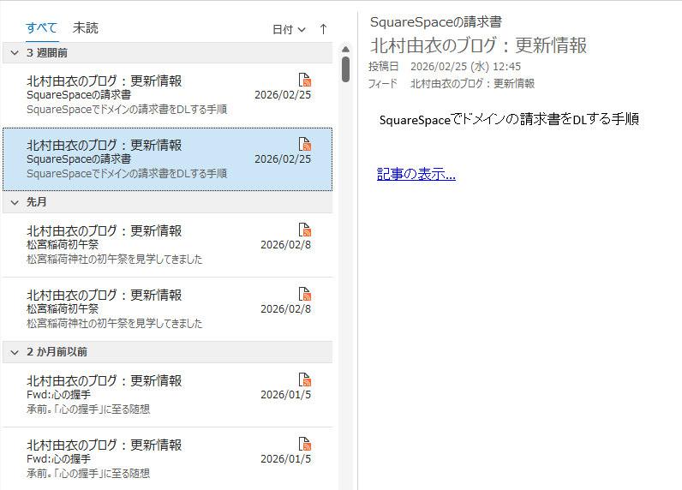Switch to the すべて tab
Viewport: 682px width, 490px height.
point(42,28)
